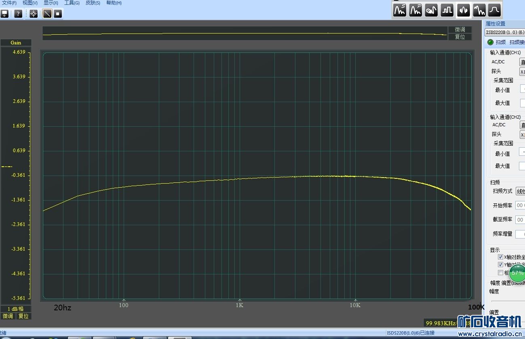525x339 pixels.
Task: Click bottom-left 微调 button under Gain
Action: point(8,316)
